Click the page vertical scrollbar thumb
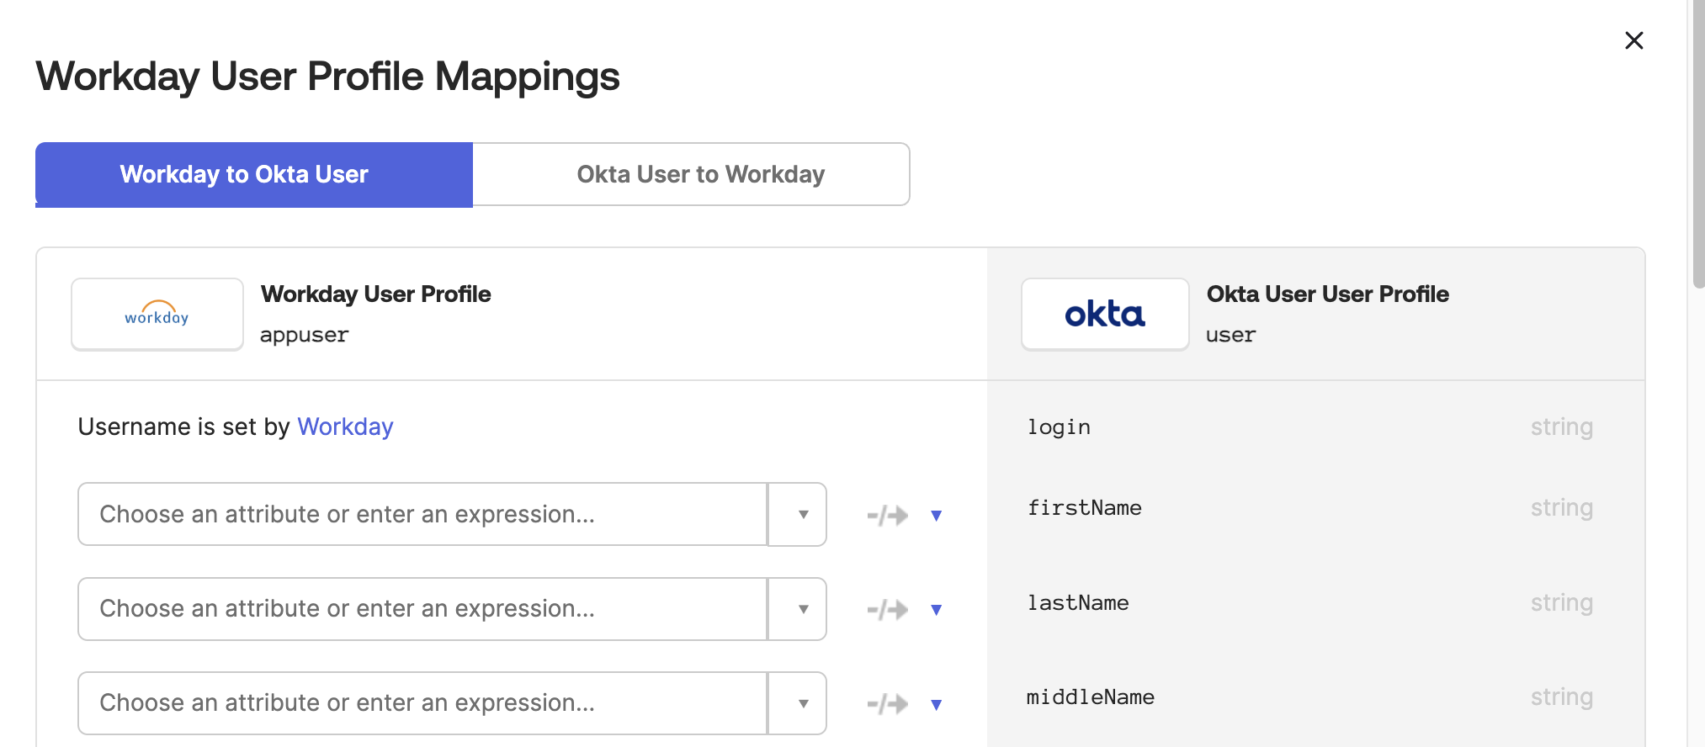1705x747 pixels. point(1697,143)
